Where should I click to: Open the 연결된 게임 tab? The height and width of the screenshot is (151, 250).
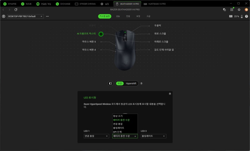[x=43, y=4]
